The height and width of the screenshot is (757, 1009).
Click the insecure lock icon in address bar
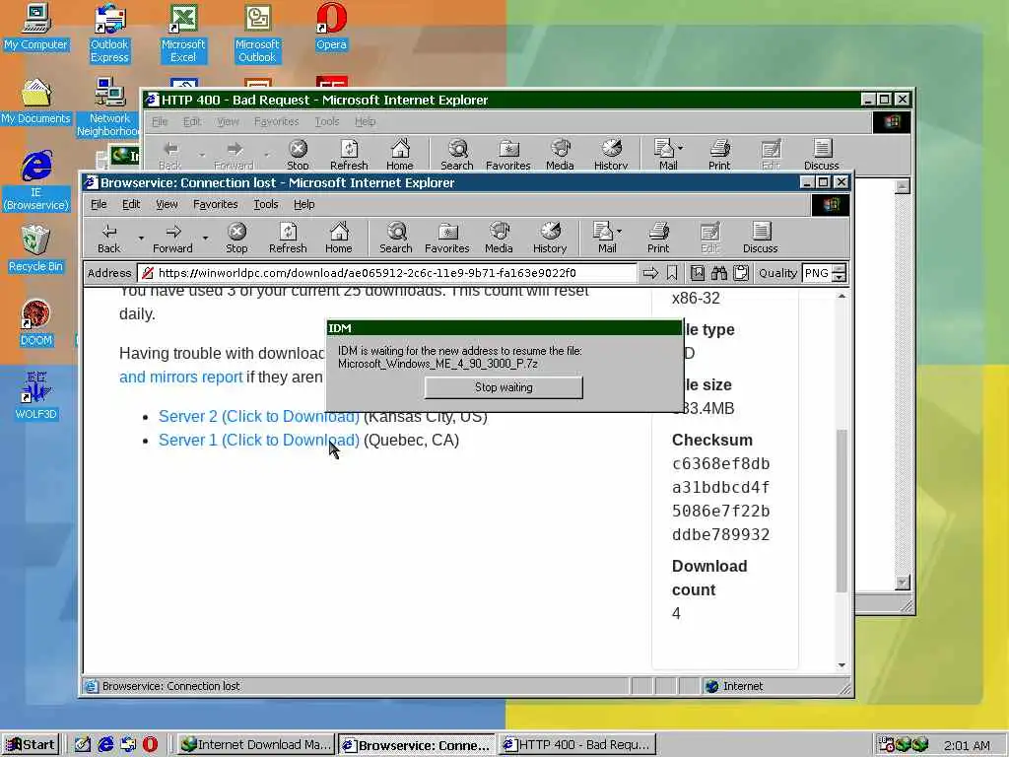(148, 273)
